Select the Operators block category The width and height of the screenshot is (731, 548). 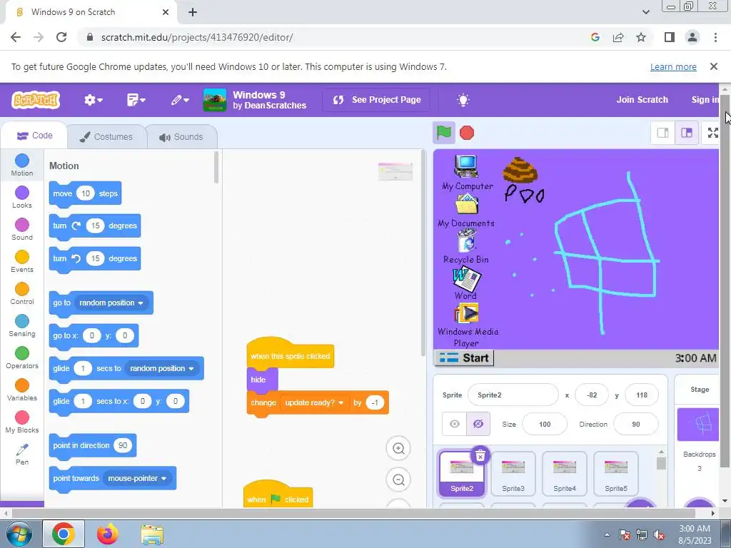[x=22, y=358]
